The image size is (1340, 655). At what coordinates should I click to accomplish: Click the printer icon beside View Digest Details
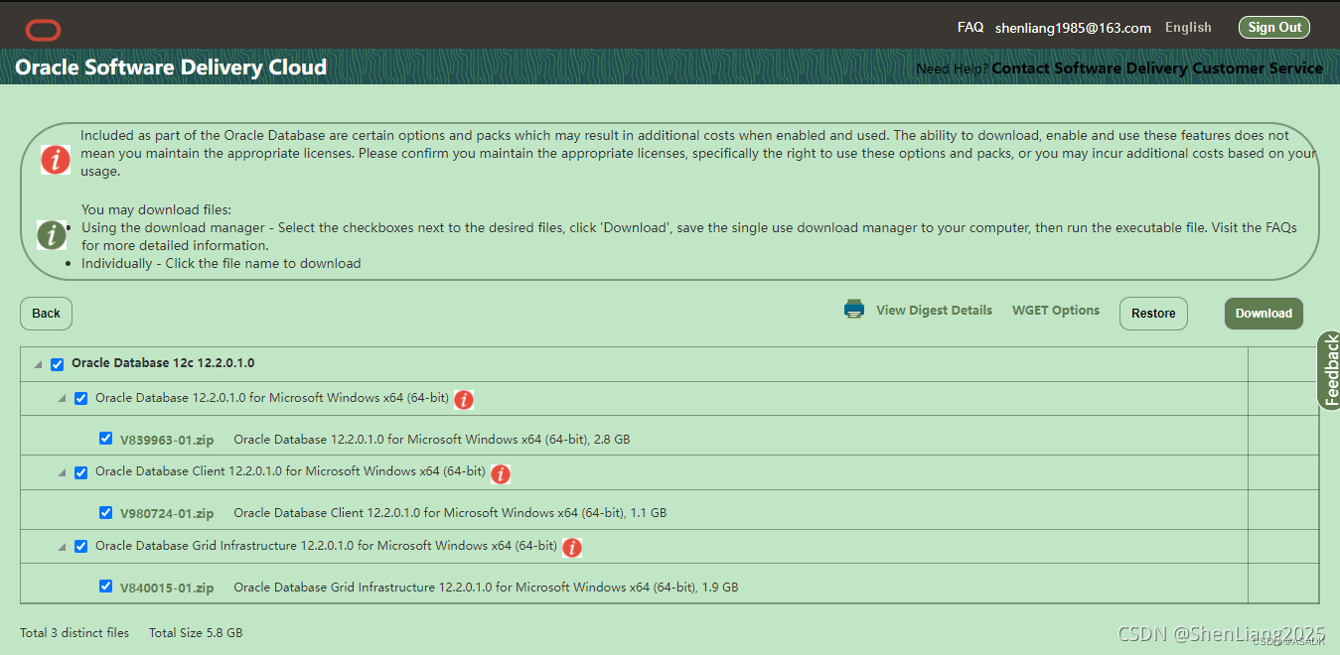tap(854, 310)
